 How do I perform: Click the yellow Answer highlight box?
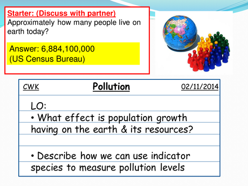click(x=73, y=54)
